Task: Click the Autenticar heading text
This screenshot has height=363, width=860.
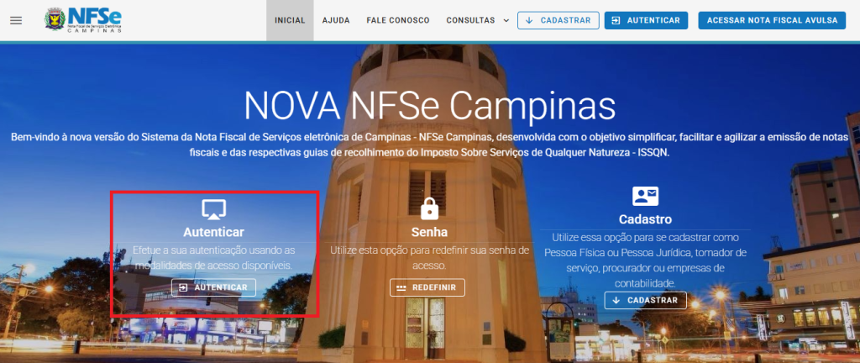Action: click(213, 232)
